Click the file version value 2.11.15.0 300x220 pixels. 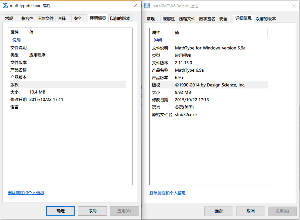(184, 63)
